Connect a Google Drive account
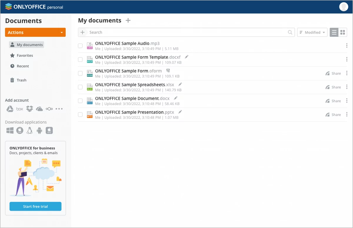 (x=10, y=109)
